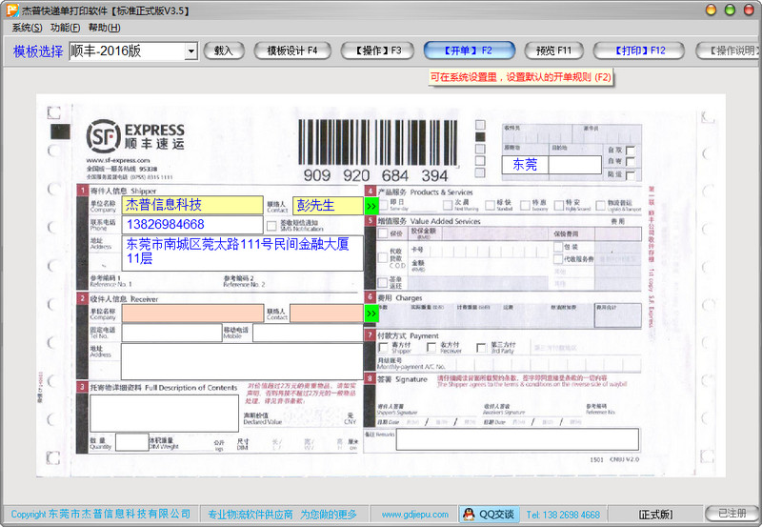
Task: Check the 自寄 self send box
Action: [631, 161]
